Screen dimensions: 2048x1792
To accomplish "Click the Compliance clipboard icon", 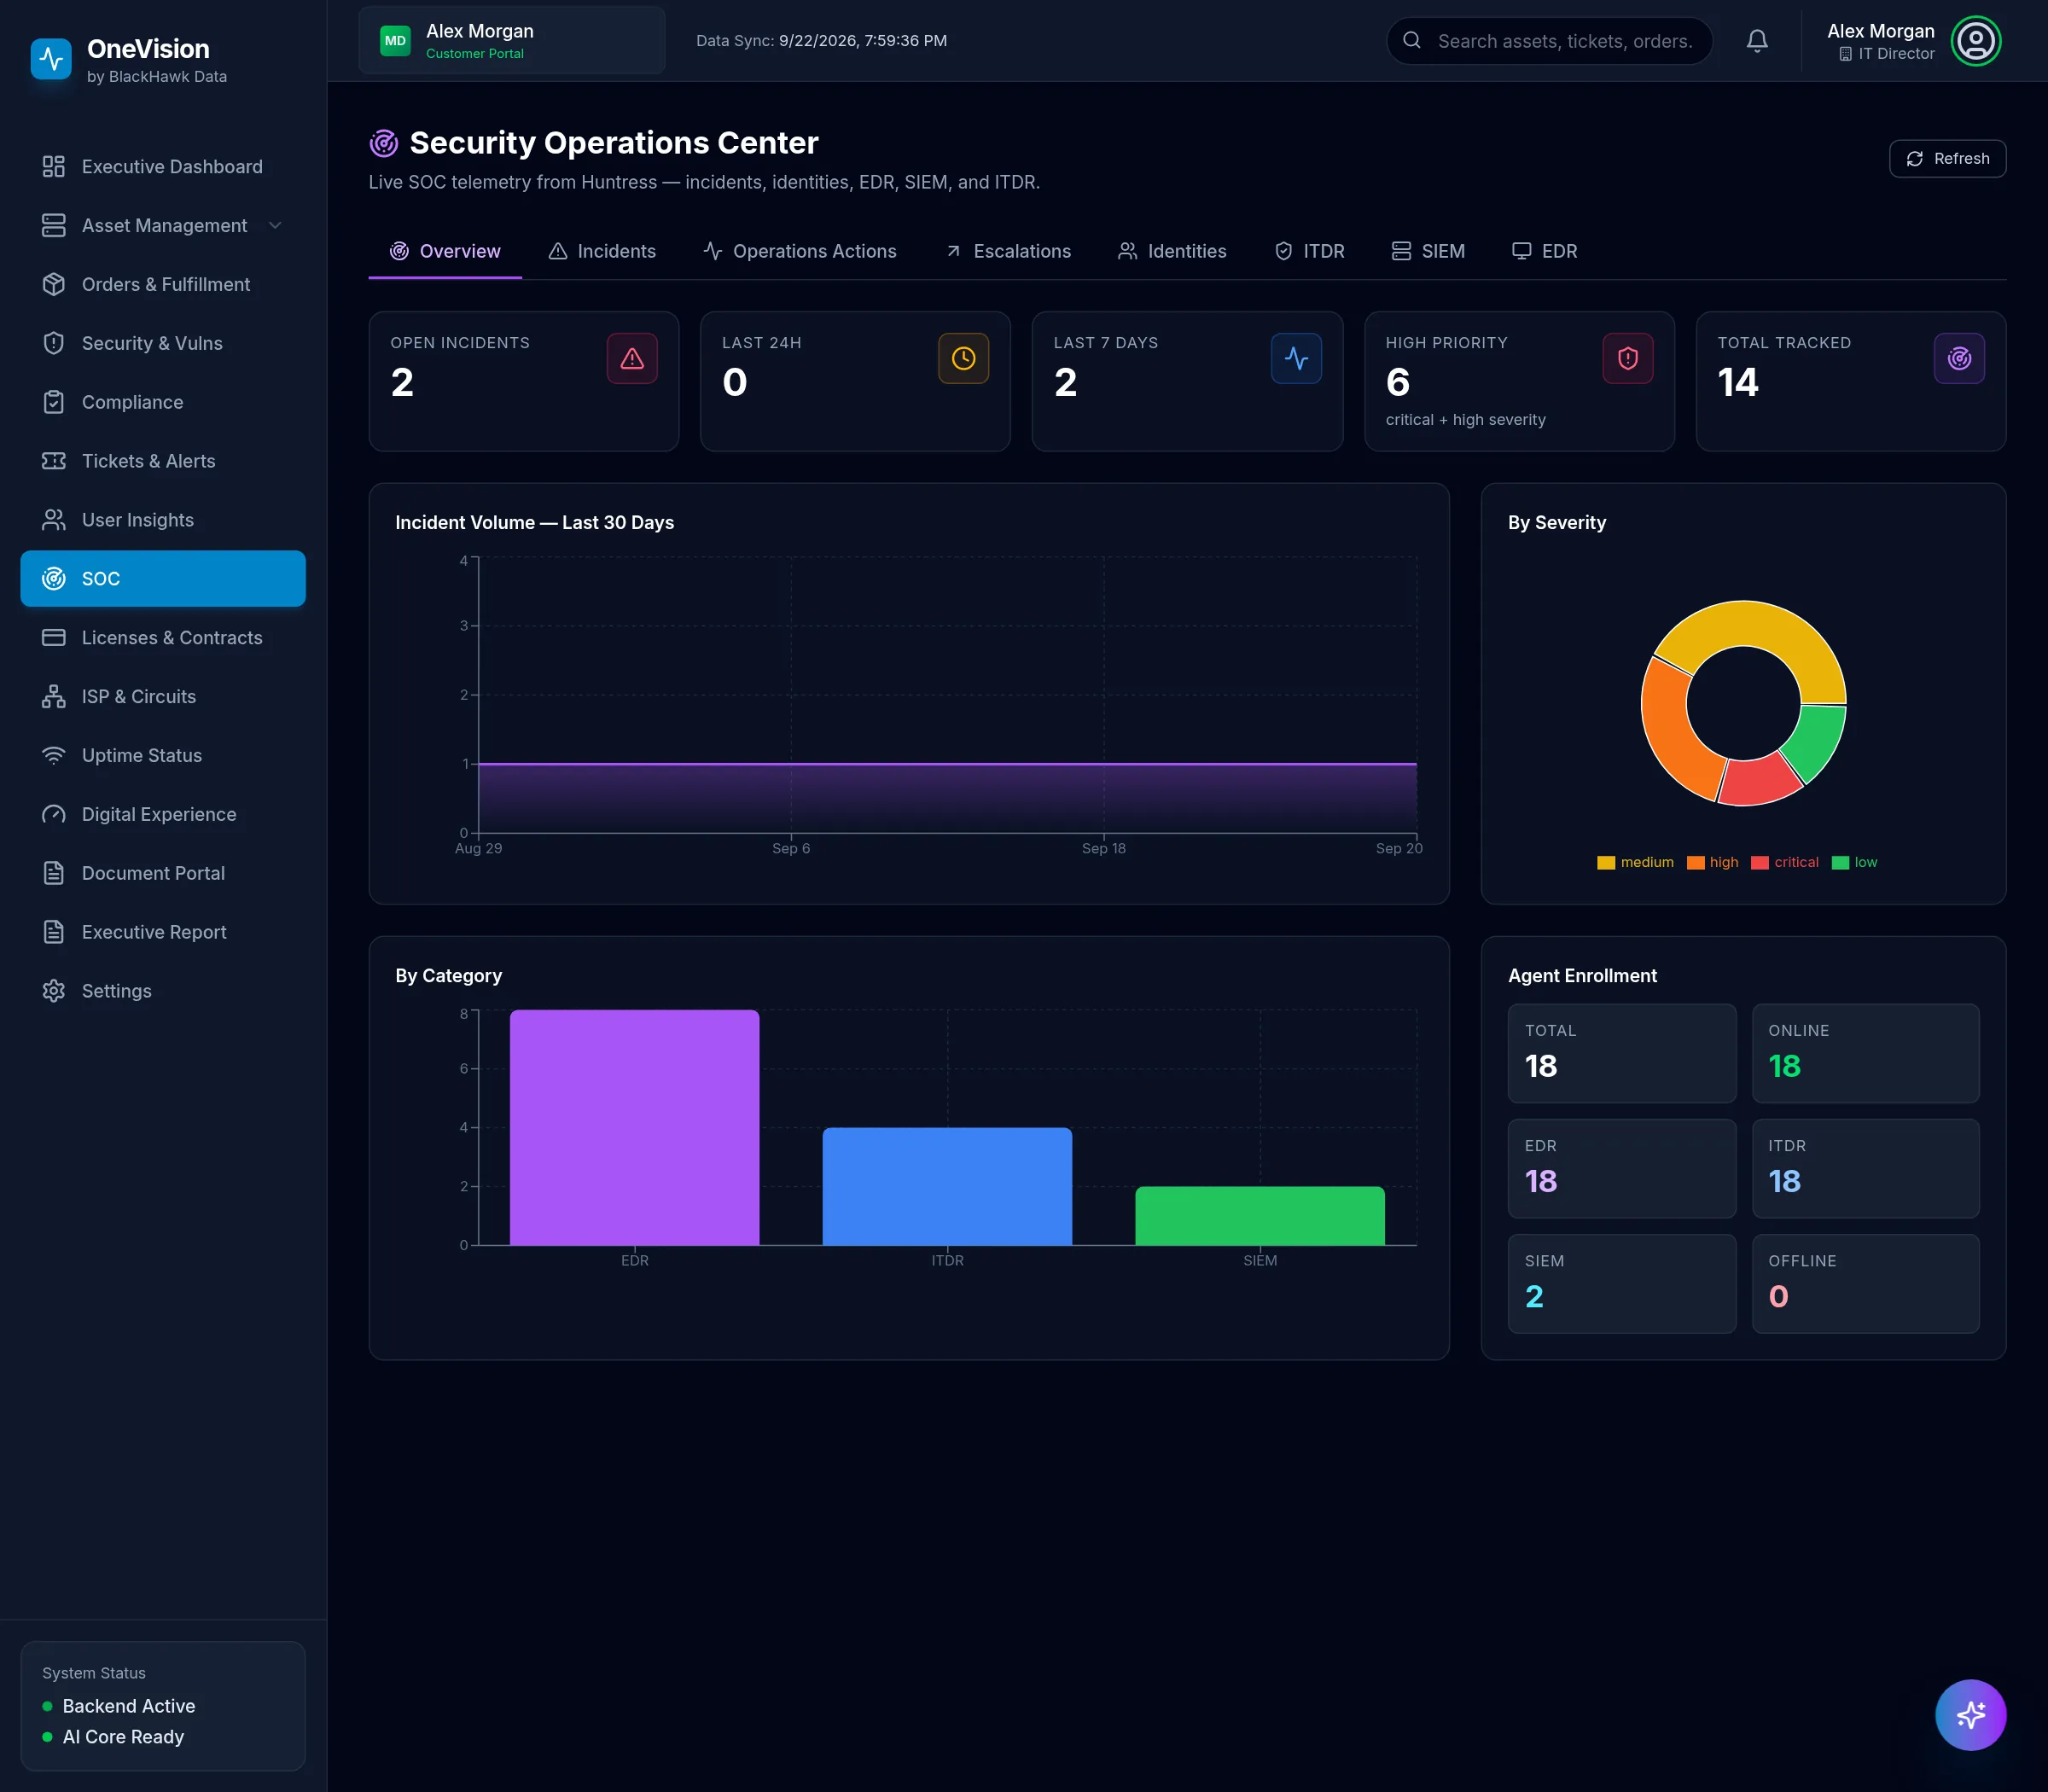I will coord(54,402).
